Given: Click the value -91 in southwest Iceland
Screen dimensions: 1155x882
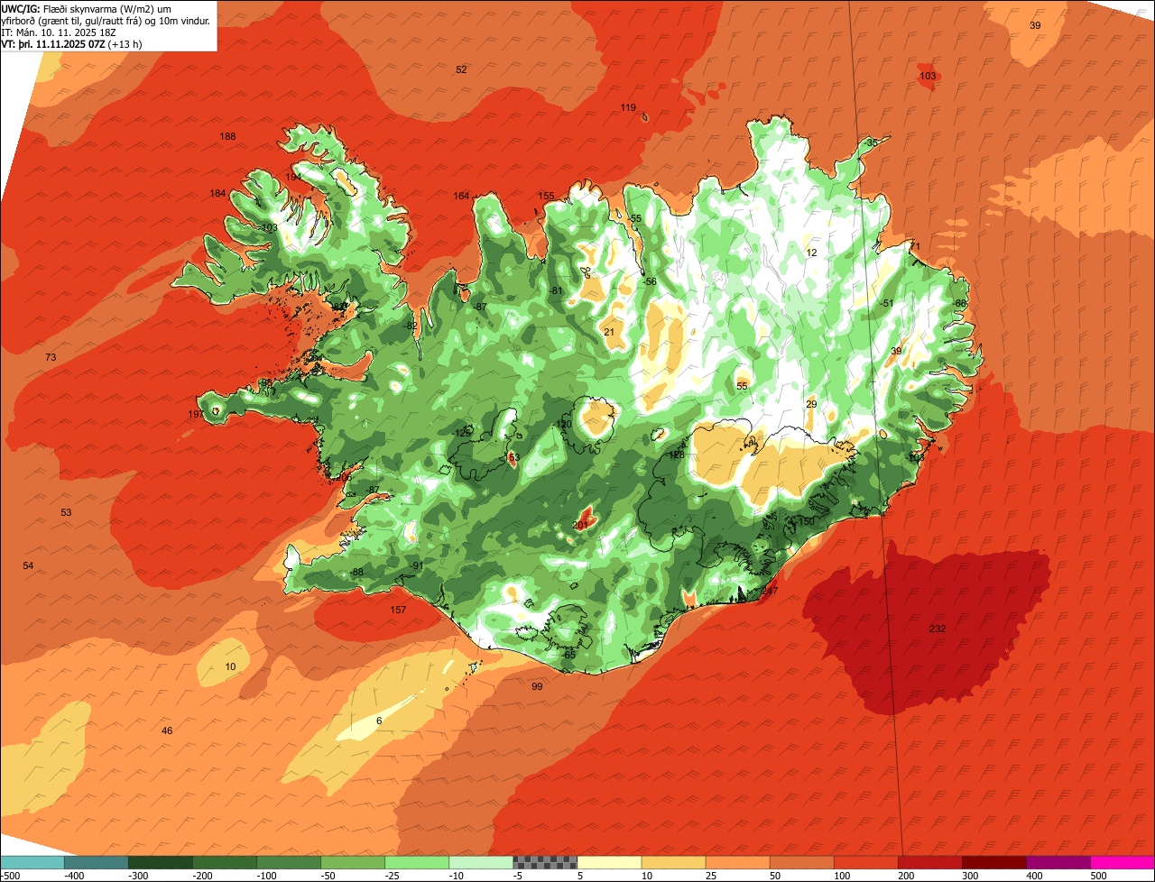Looking at the screenshot, I should coord(416,565).
